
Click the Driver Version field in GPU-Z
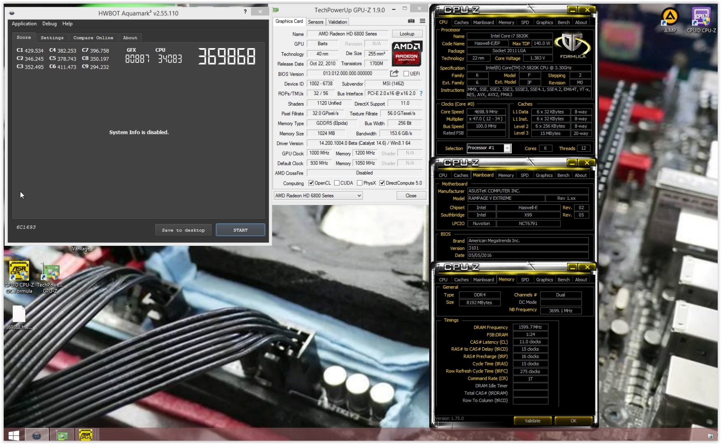(365, 143)
